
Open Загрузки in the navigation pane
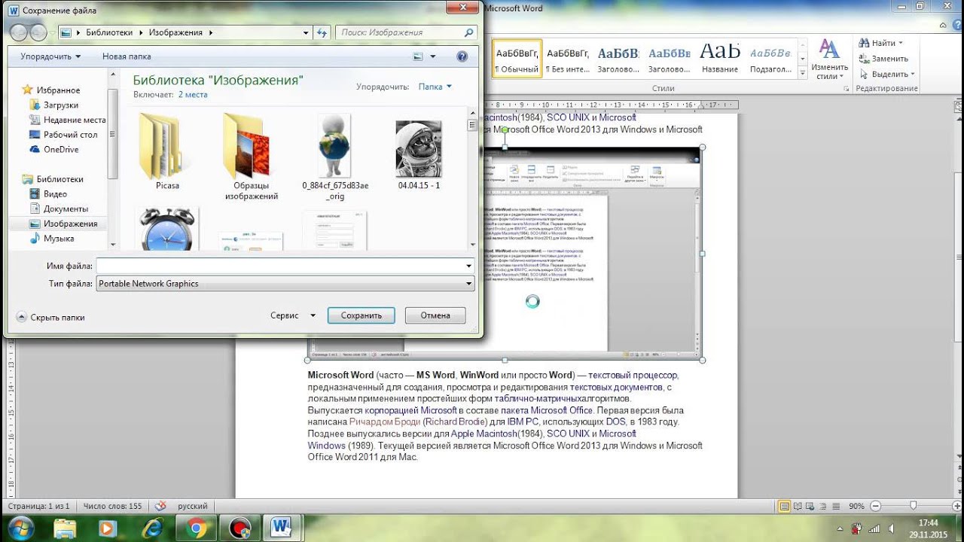coord(60,105)
